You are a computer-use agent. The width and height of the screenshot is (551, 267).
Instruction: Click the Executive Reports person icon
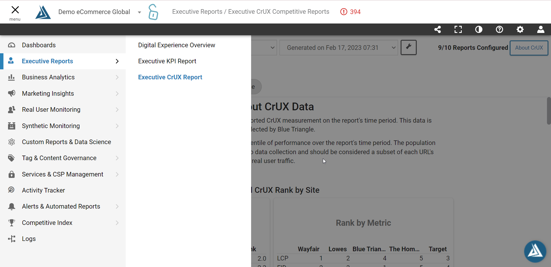pyautogui.click(x=11, y=61)
